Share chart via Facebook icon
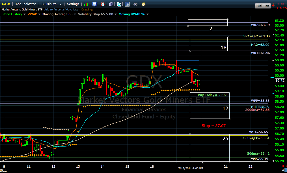This screenshot has width=287, height=173. 127,4
